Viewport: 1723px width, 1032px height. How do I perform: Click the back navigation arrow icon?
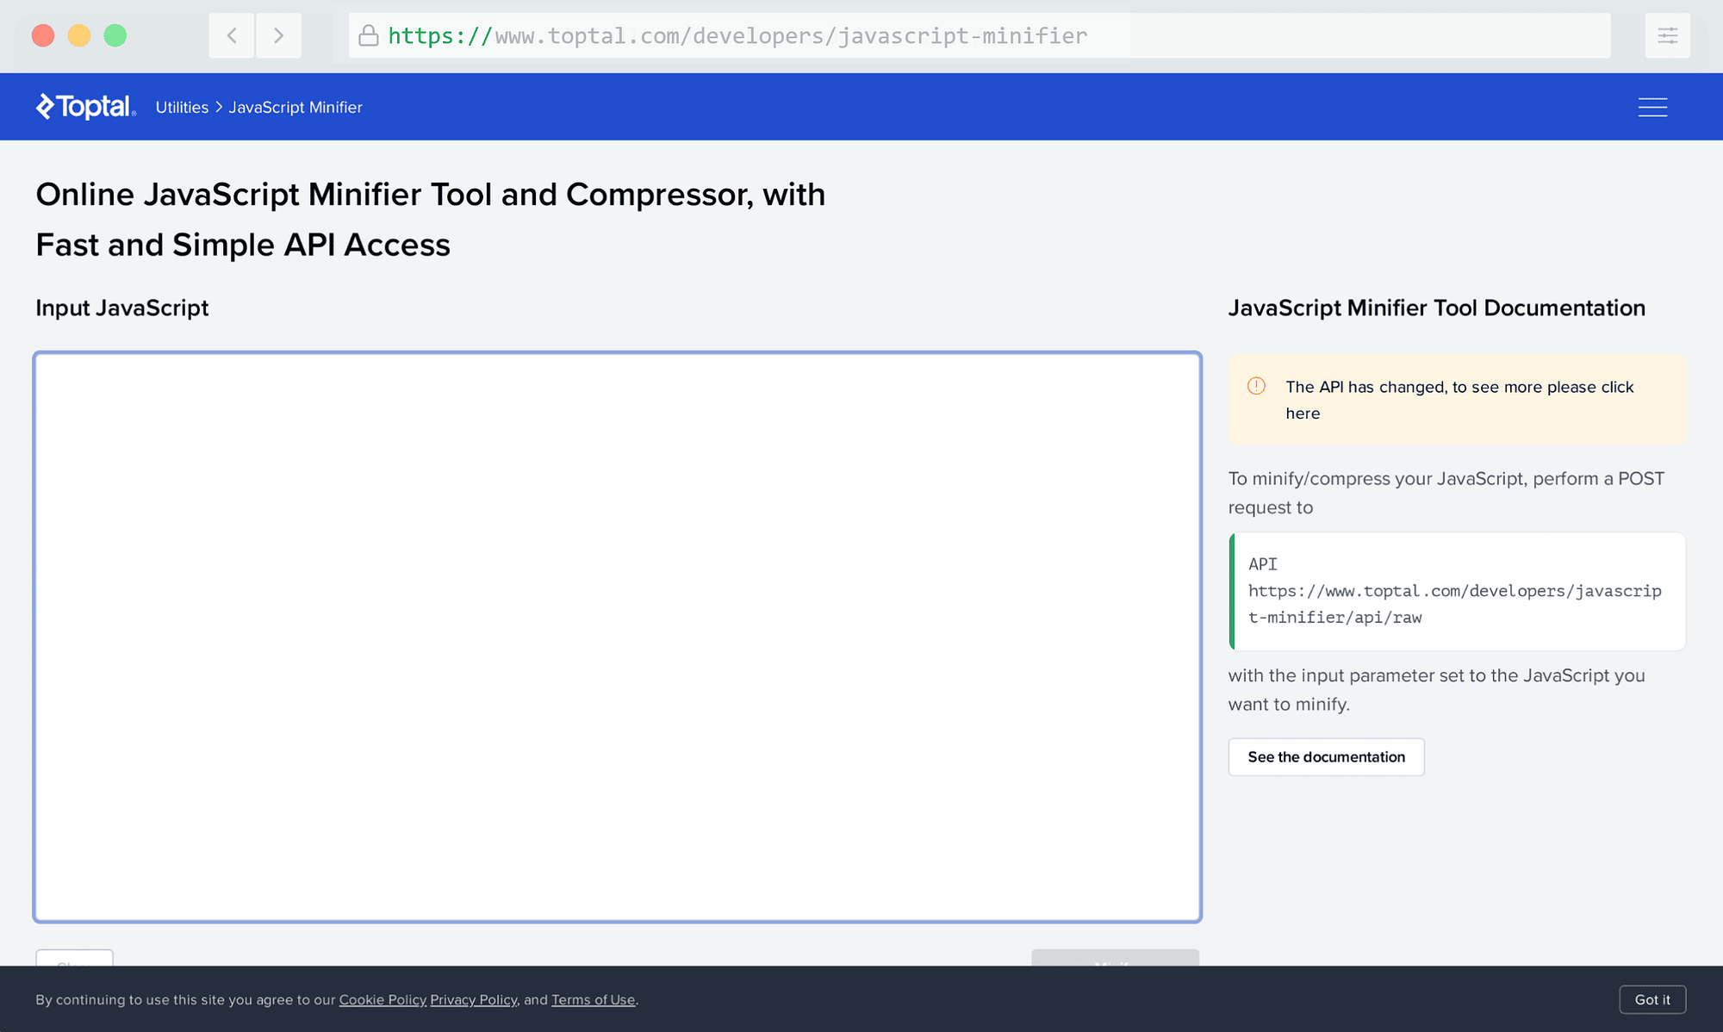[x=232, y=34]
